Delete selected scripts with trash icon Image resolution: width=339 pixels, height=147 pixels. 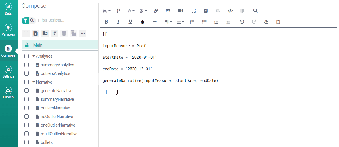pyautogui.click(x=64, y=33)
